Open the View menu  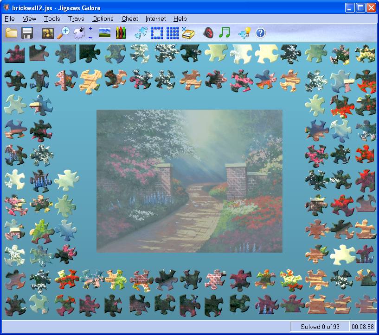click(29, 19)
